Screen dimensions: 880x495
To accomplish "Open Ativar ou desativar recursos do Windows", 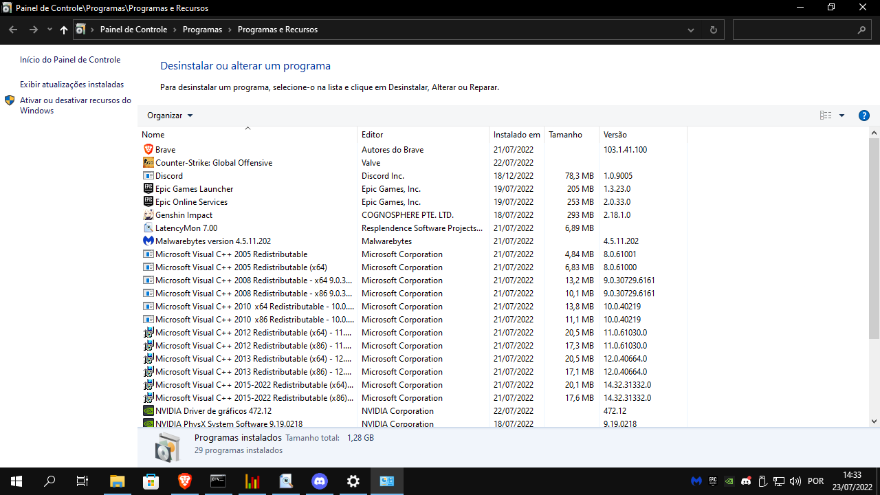I will 76,105.
